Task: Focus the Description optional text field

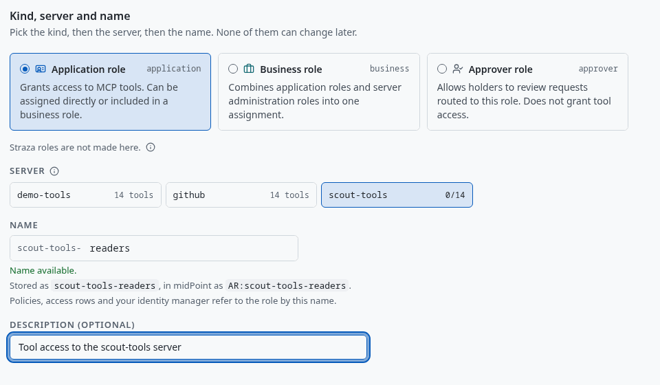Action: (188, 347)
